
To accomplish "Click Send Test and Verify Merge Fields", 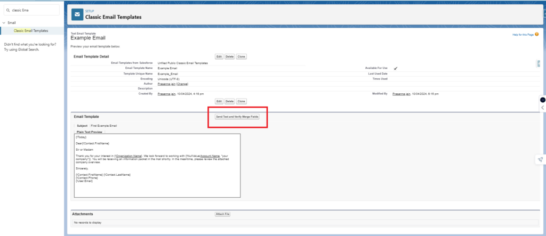I will coord(237,117).
